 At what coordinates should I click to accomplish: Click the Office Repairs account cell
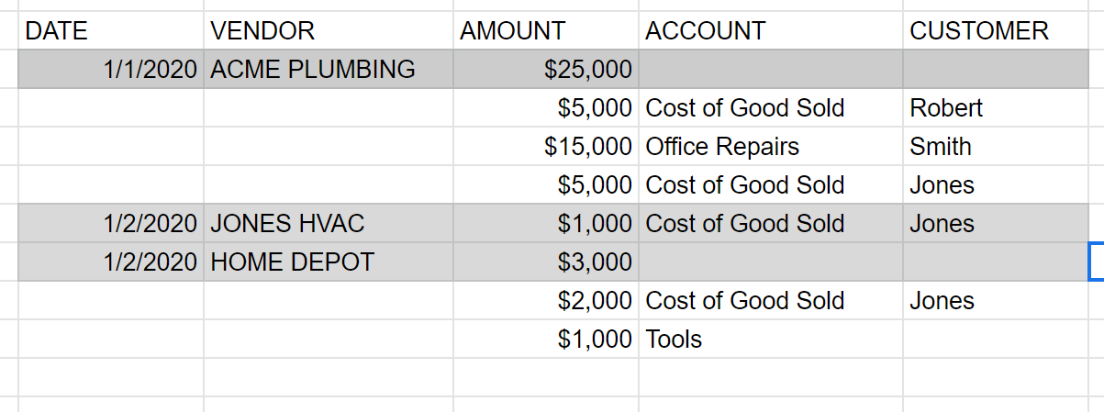pyautogui.click(x=770, y=147)
